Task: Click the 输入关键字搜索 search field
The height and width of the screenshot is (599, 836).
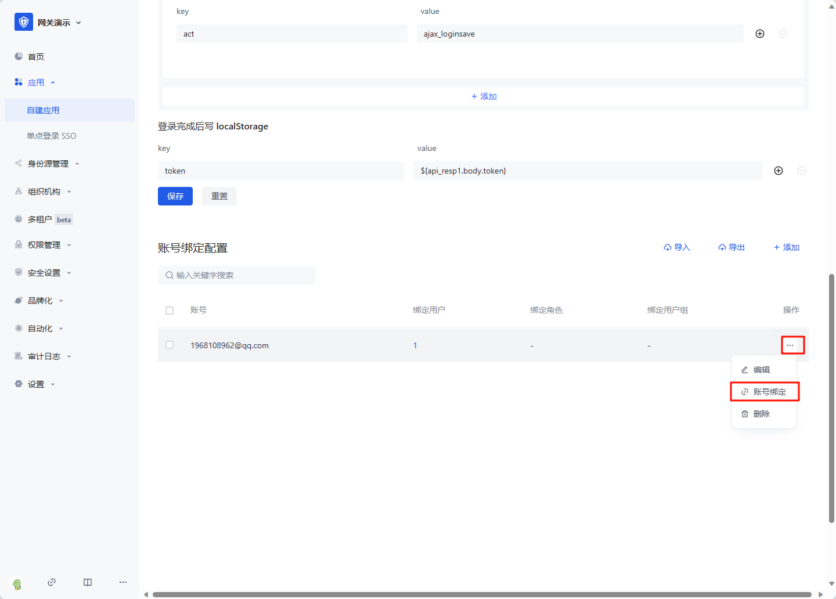Action: (x=238, y=275)
